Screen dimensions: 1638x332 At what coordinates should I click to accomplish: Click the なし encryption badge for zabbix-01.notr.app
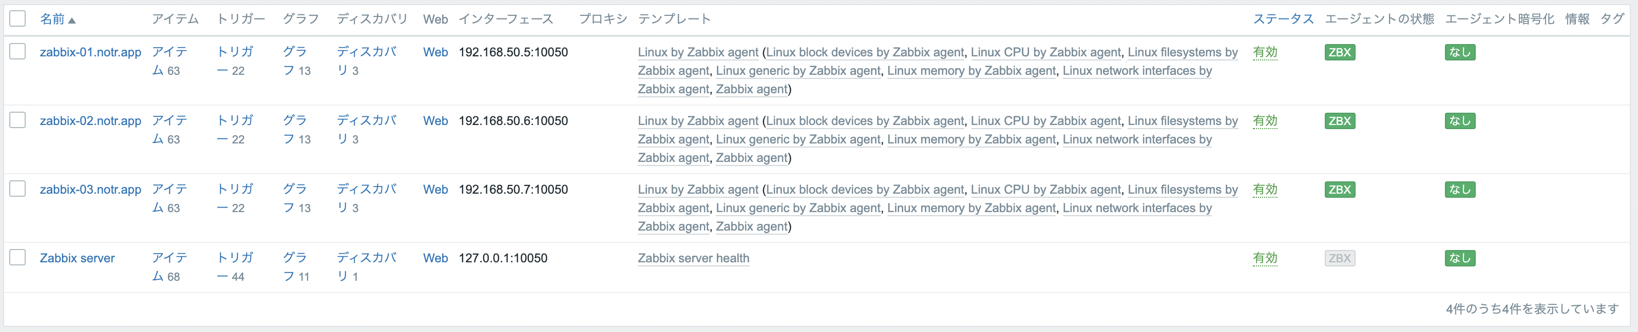[1459, 52]
